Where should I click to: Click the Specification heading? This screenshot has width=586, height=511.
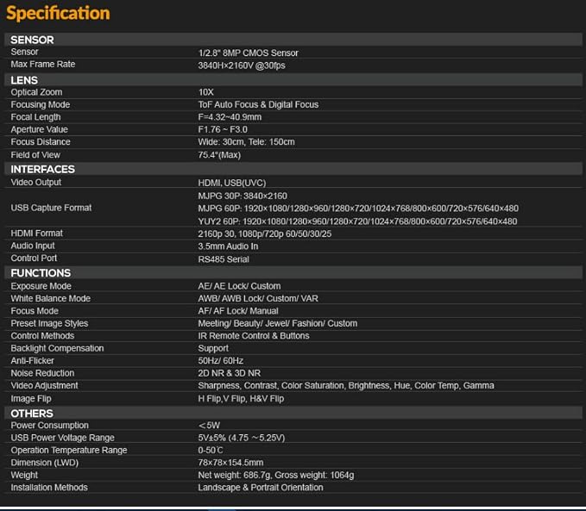59,13
